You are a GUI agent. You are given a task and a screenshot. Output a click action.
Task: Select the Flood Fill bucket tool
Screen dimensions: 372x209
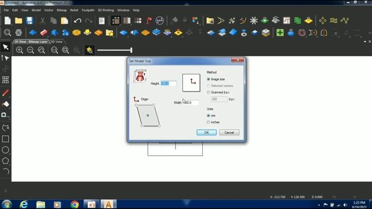[x=5, y=104]
